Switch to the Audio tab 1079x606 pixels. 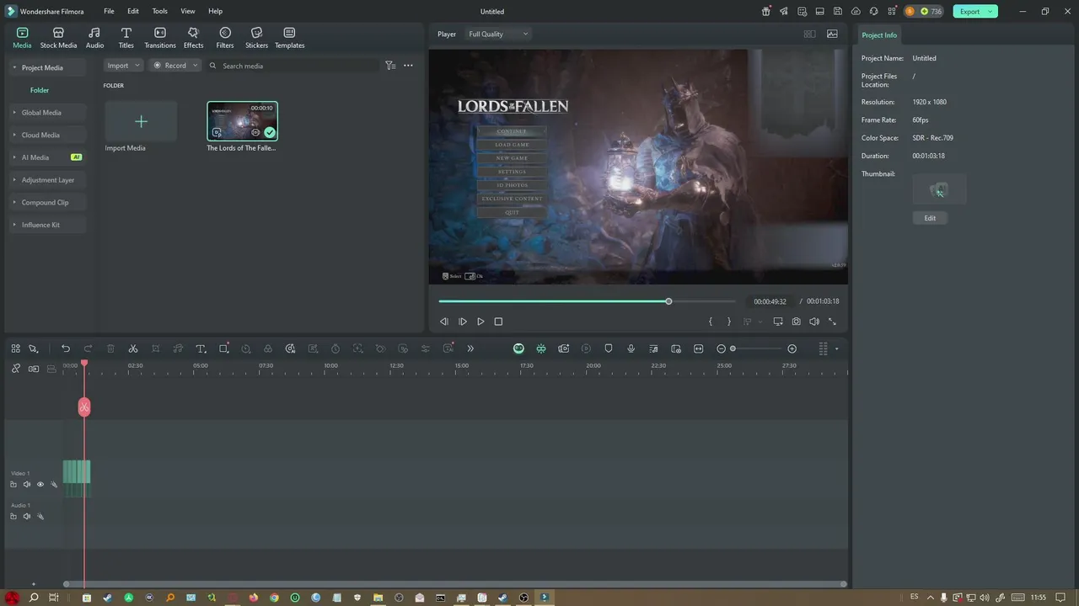pyautogui.click(x=94, y=38)
